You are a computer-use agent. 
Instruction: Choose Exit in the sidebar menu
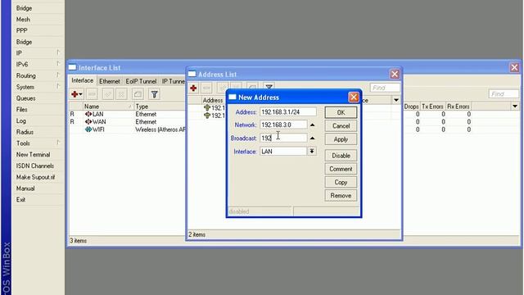point(20,200)
